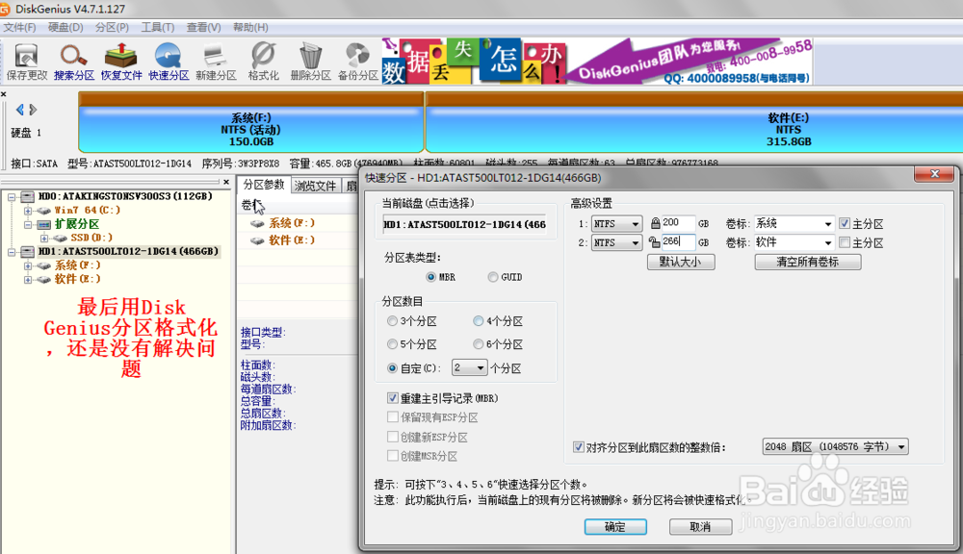Click the lock icon beside 200 GB size
Image resolution: width=963 pixels, height=554 pixels.
pyautogui.click(x=655, y=223)
